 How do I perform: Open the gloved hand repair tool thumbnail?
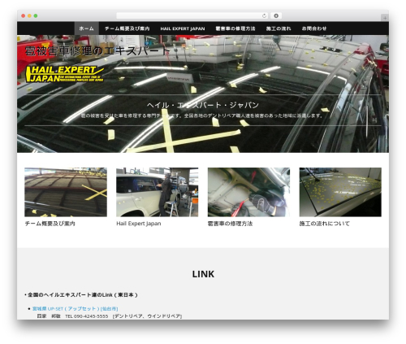tap(248, 192)
